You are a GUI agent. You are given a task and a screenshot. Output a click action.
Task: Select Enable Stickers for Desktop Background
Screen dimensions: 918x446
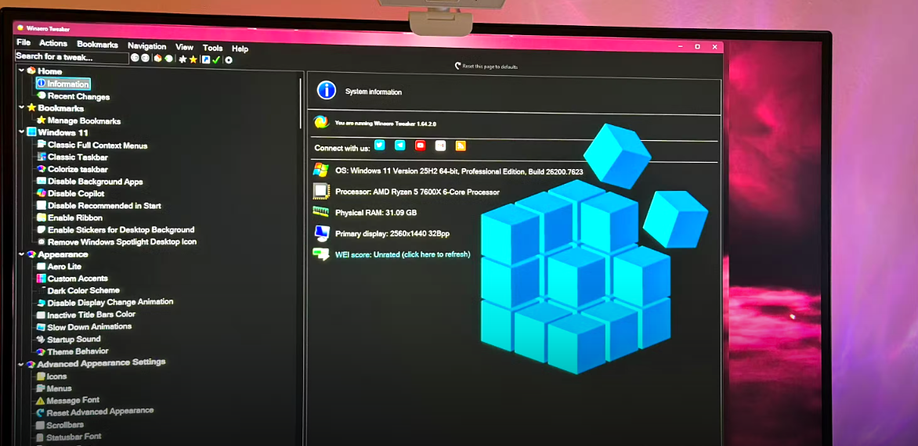[121, 230]
